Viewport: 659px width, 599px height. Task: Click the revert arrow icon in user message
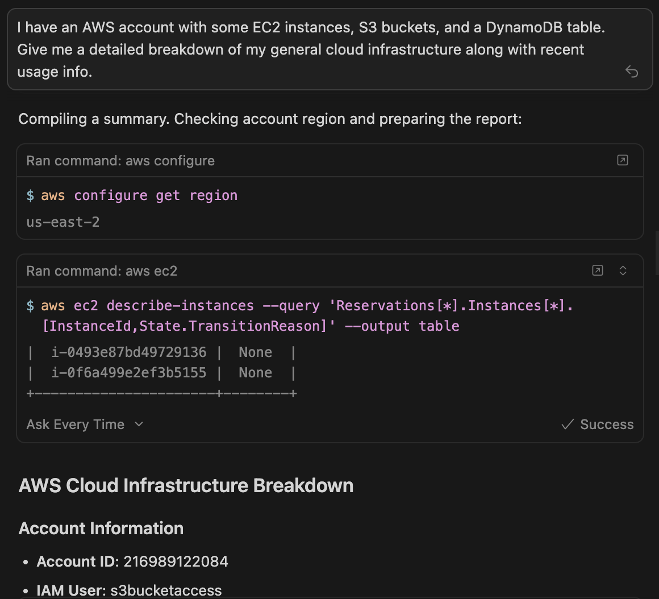point(631,72)
